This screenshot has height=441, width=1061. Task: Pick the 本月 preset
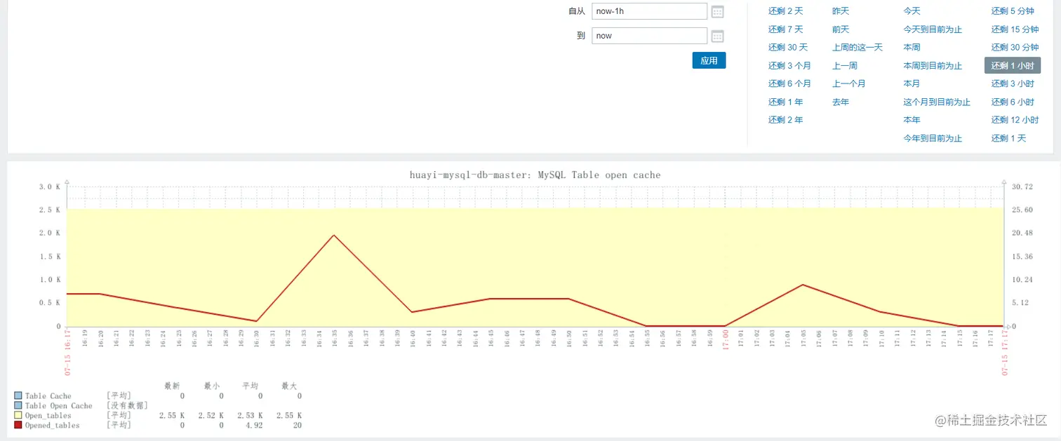(912, 84)
